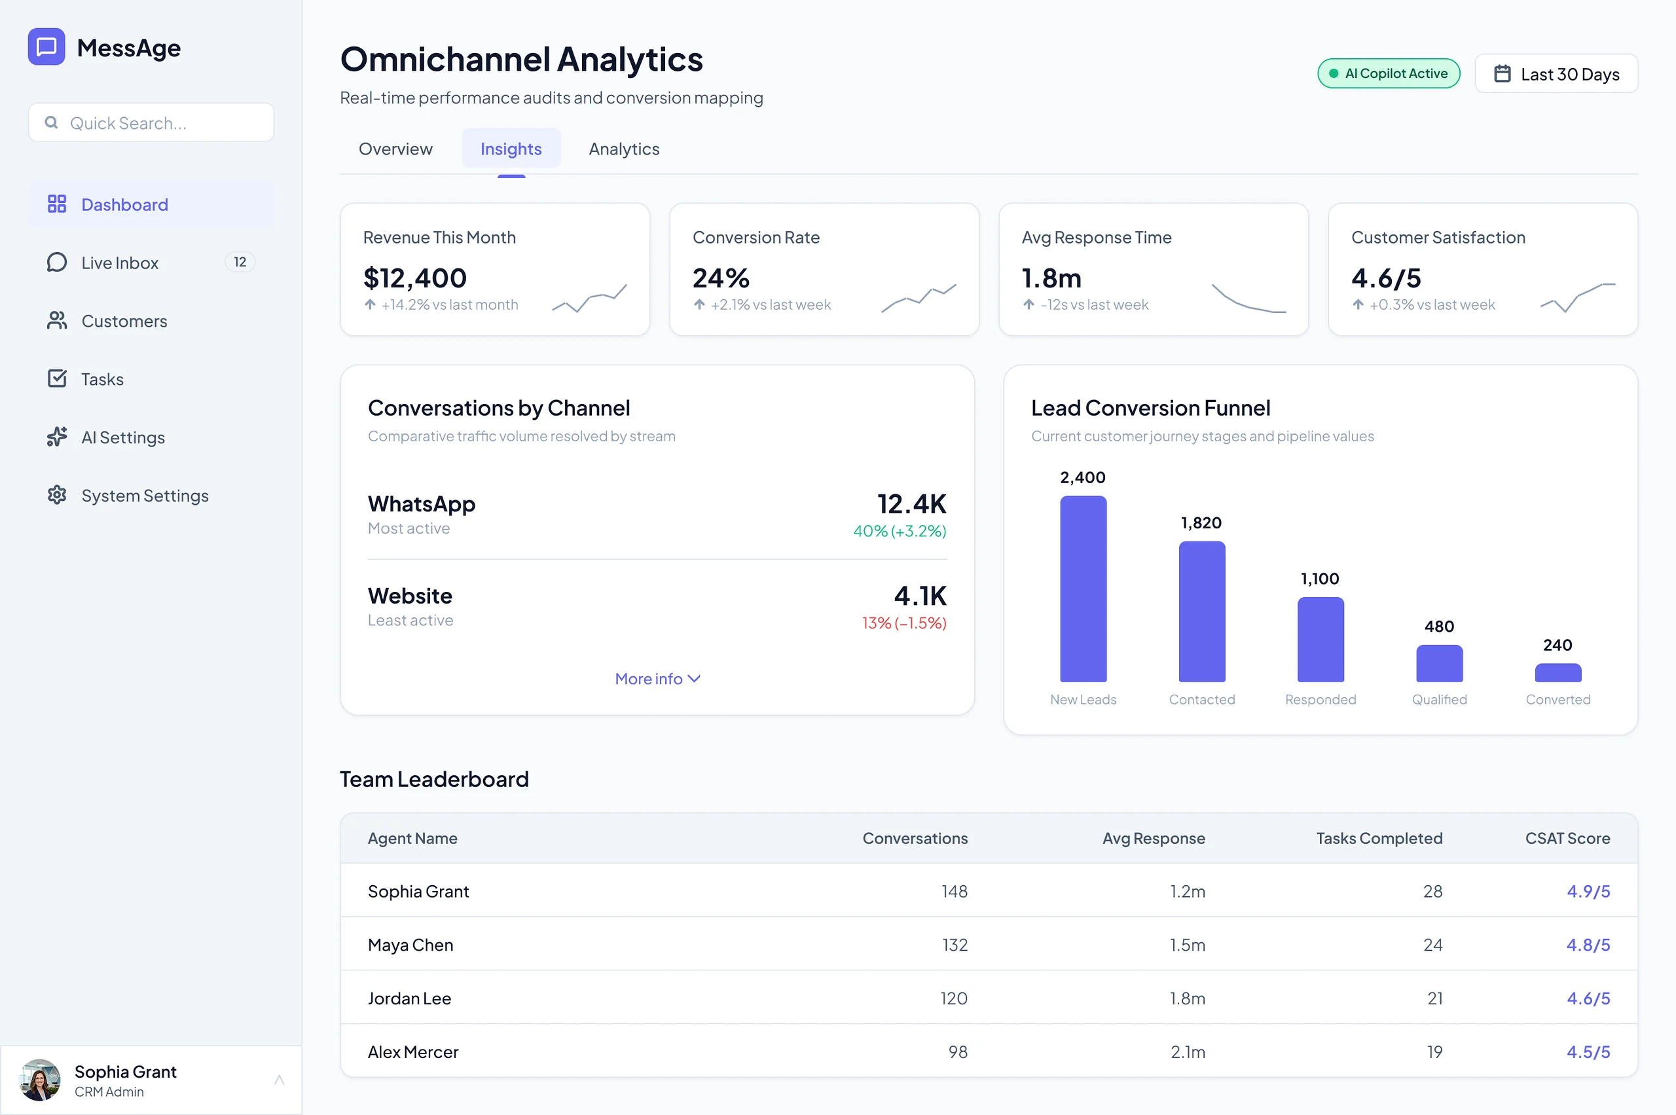Open the Customers sidebar item
Screen dimensions: 1676x1115
point(151,321)
